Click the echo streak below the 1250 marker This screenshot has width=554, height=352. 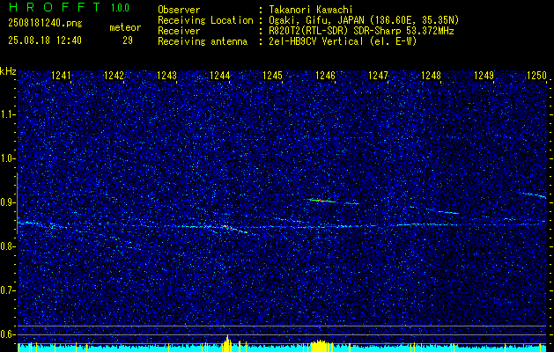(x=533, y=194)
